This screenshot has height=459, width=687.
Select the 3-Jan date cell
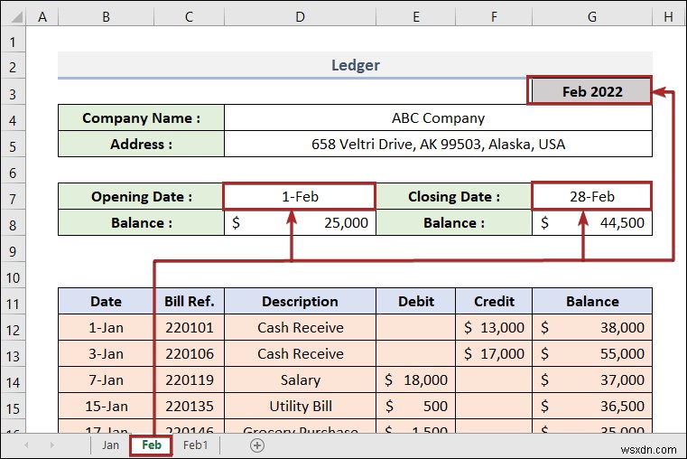106,354
